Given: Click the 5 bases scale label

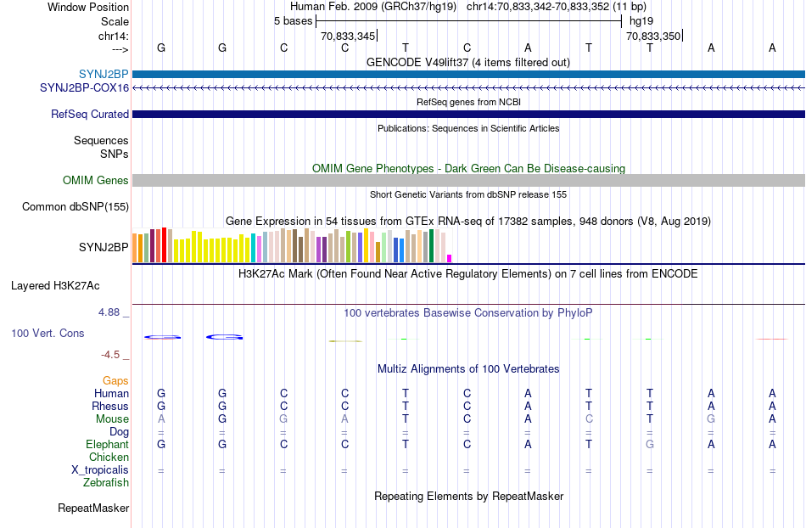Looking at the screenshot, I should point(293,21).
